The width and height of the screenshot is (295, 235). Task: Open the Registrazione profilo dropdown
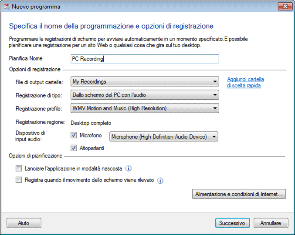pos(144,108)
